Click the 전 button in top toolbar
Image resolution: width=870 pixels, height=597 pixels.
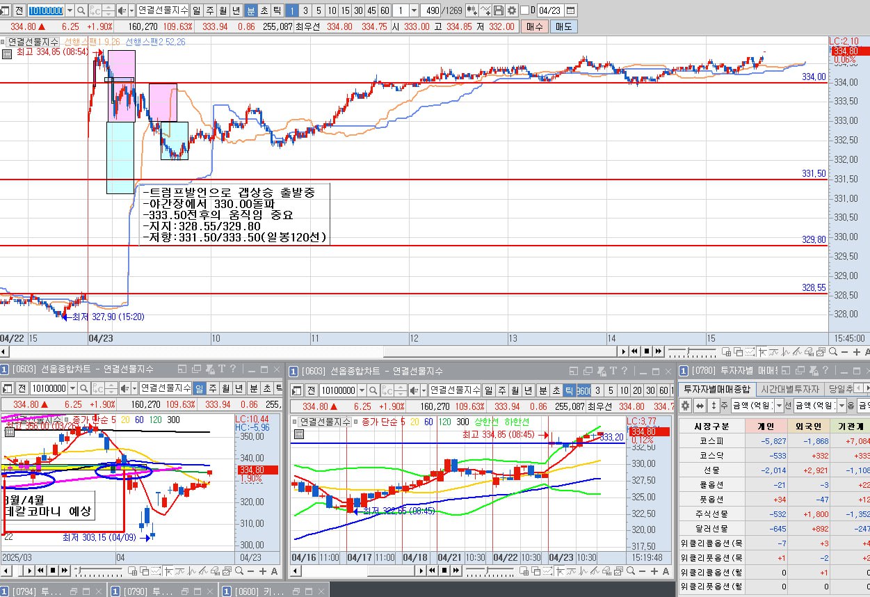(19, 10)
